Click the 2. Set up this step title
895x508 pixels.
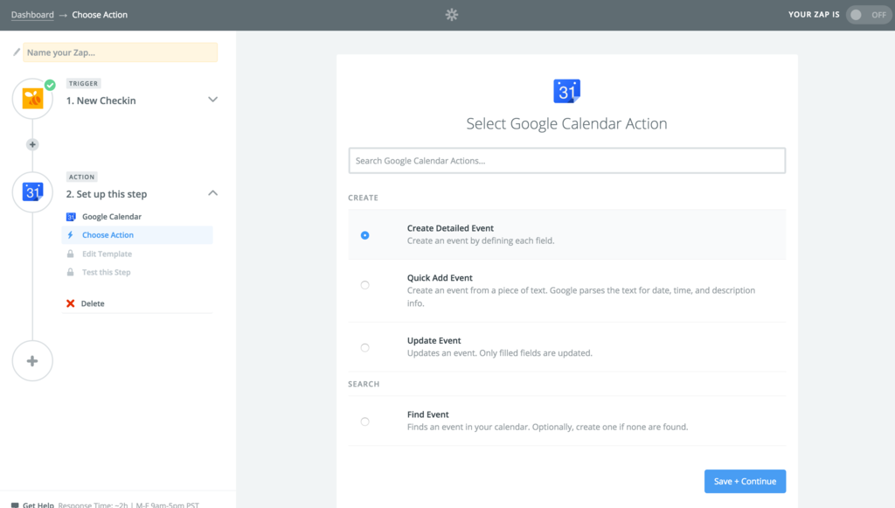(x=107, y=194)
